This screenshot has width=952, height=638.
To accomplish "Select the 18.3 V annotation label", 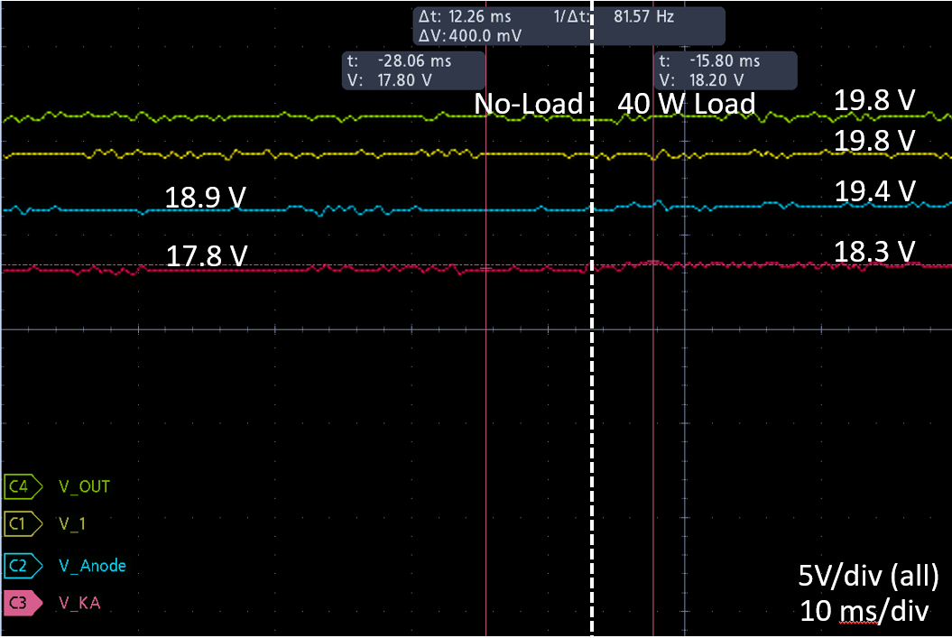I will point(874,252).
